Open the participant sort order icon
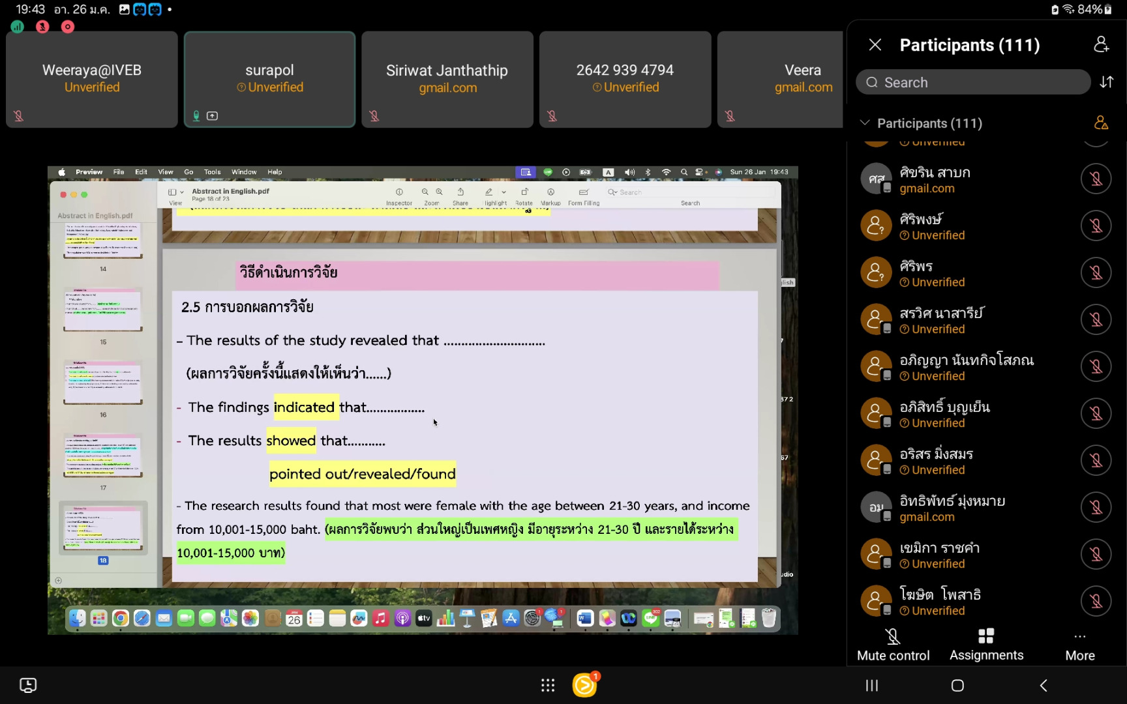1127x704 pixels. (1107, 82)
